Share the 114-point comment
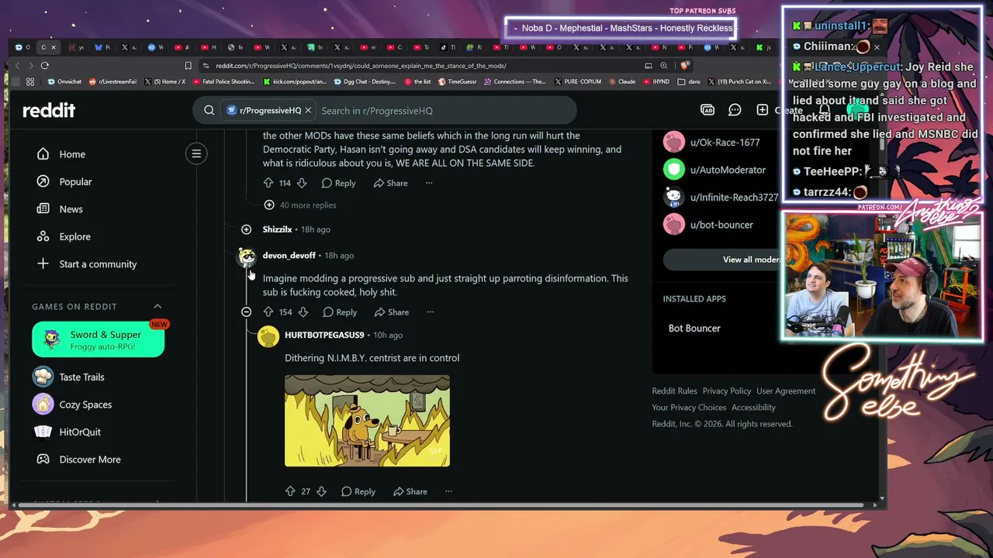The width and height of the screenshot is (993, 558). (390, 183)
